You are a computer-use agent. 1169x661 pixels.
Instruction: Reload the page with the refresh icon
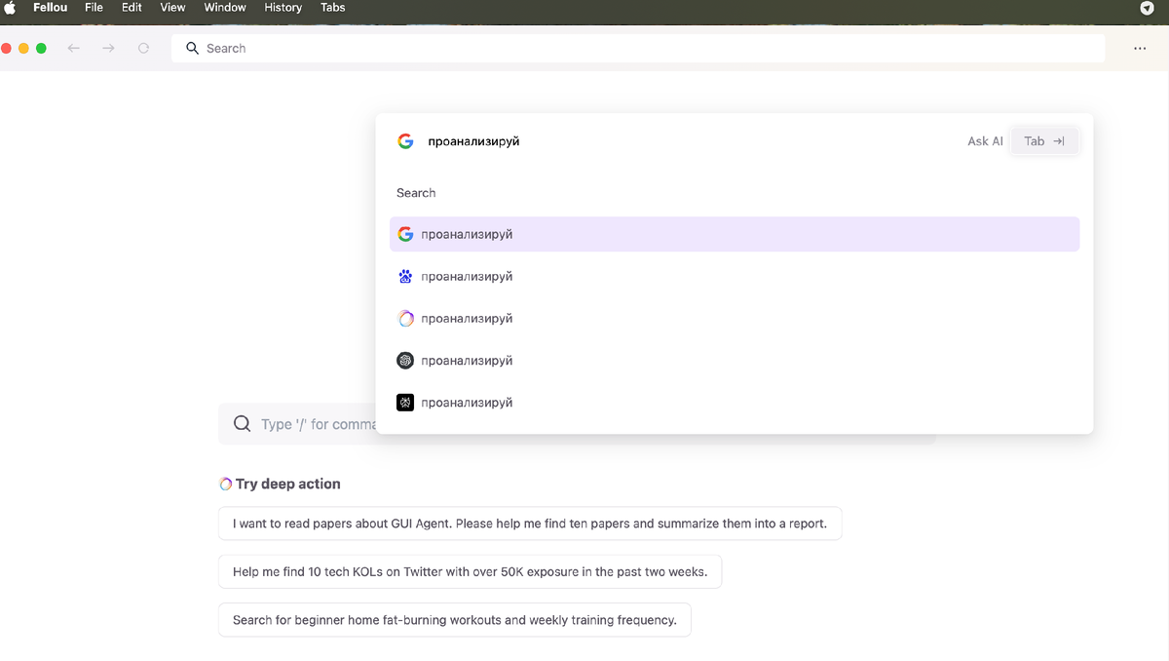(143, 48)
